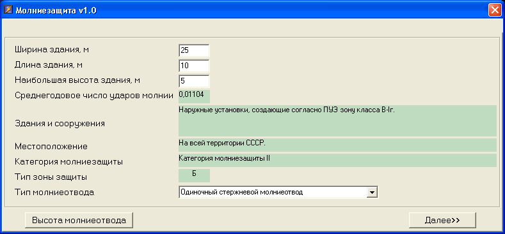Click the protection zone type Б value

[194, 173]
